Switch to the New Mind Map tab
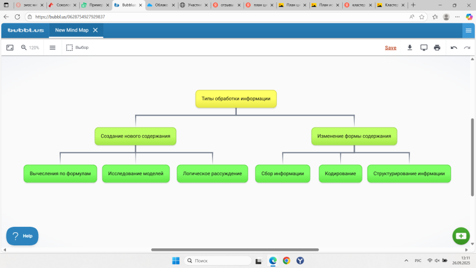 pyautogui.click(x=71, y=30)
